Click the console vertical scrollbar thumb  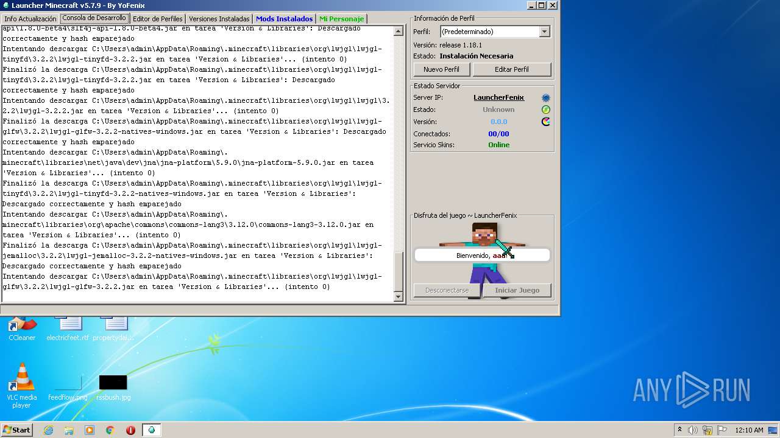[x=399, y=271]
